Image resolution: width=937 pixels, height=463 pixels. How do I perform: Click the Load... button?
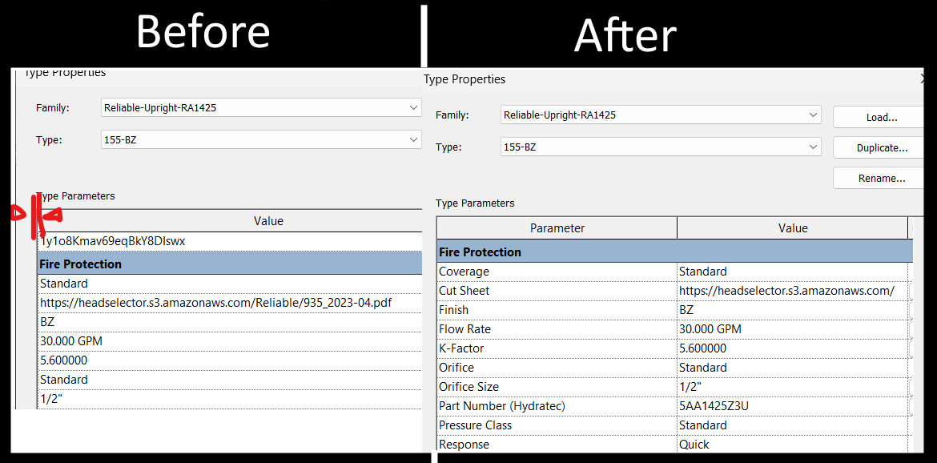(881, 117)
